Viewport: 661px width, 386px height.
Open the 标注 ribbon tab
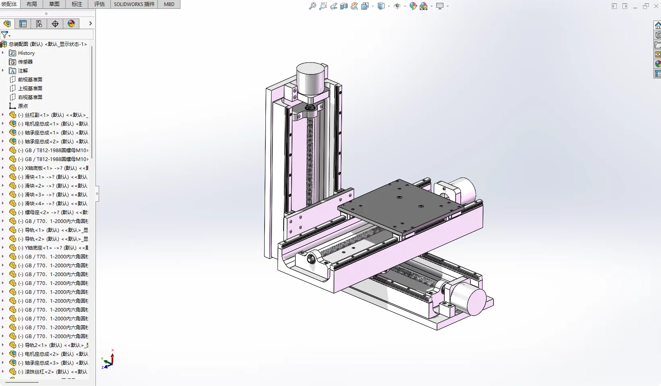(77, 4)
